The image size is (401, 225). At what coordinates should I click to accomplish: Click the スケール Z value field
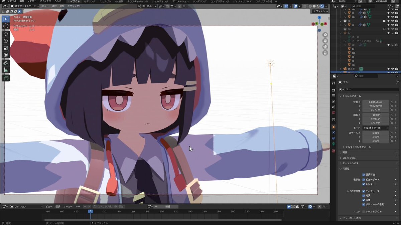[x=376, y=141]
